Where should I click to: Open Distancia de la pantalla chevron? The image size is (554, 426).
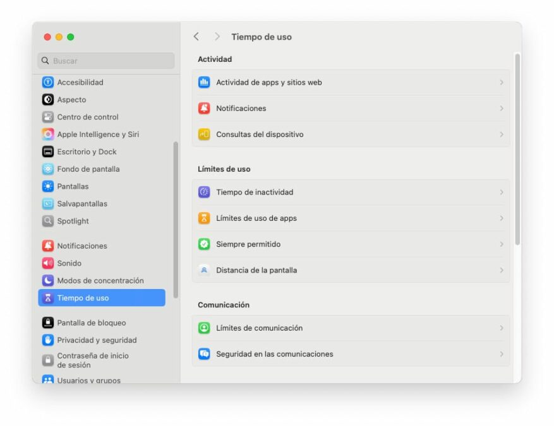click(x=502, y=270)
